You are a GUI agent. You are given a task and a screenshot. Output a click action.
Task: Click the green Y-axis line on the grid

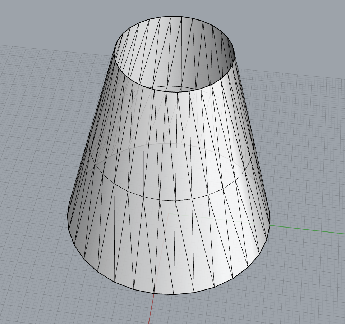click(307, 229)
